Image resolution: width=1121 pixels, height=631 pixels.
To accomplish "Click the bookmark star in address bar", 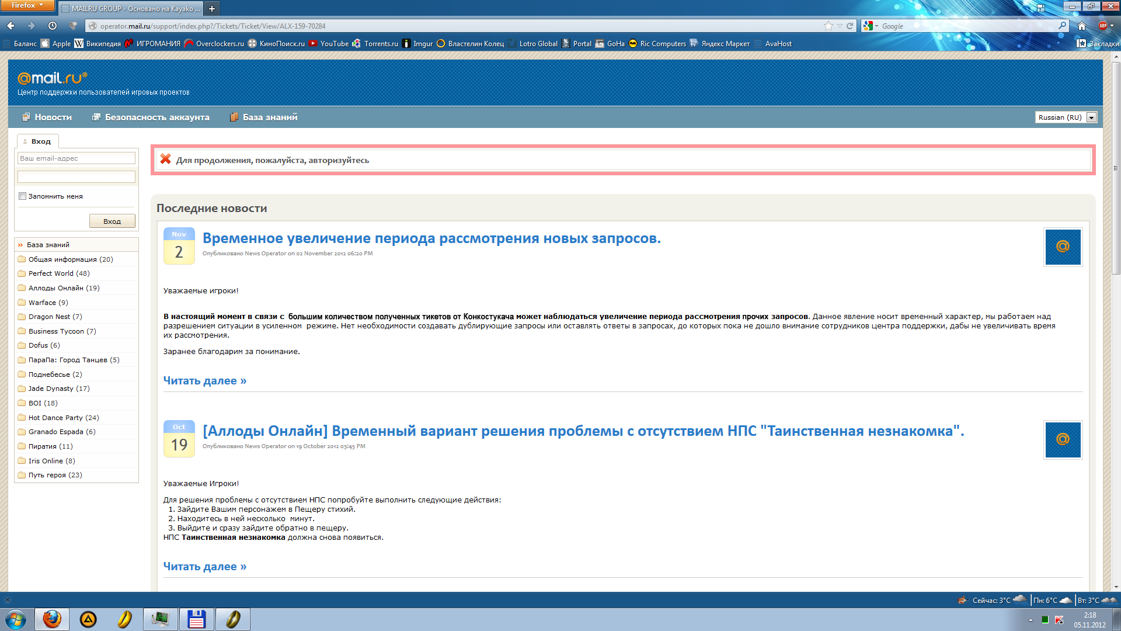I will coord(828,26).
